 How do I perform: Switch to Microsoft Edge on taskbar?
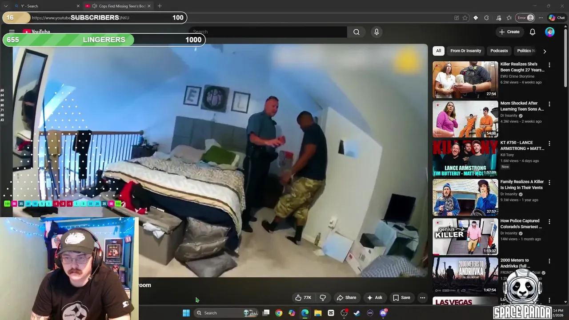[305, 313]
